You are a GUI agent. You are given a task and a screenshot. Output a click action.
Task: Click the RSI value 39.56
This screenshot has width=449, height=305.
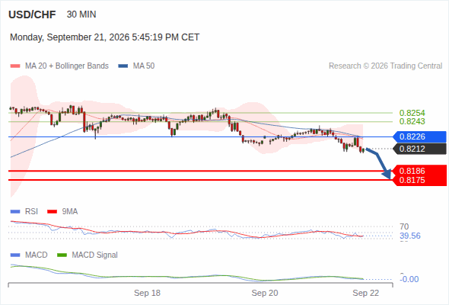410,236
